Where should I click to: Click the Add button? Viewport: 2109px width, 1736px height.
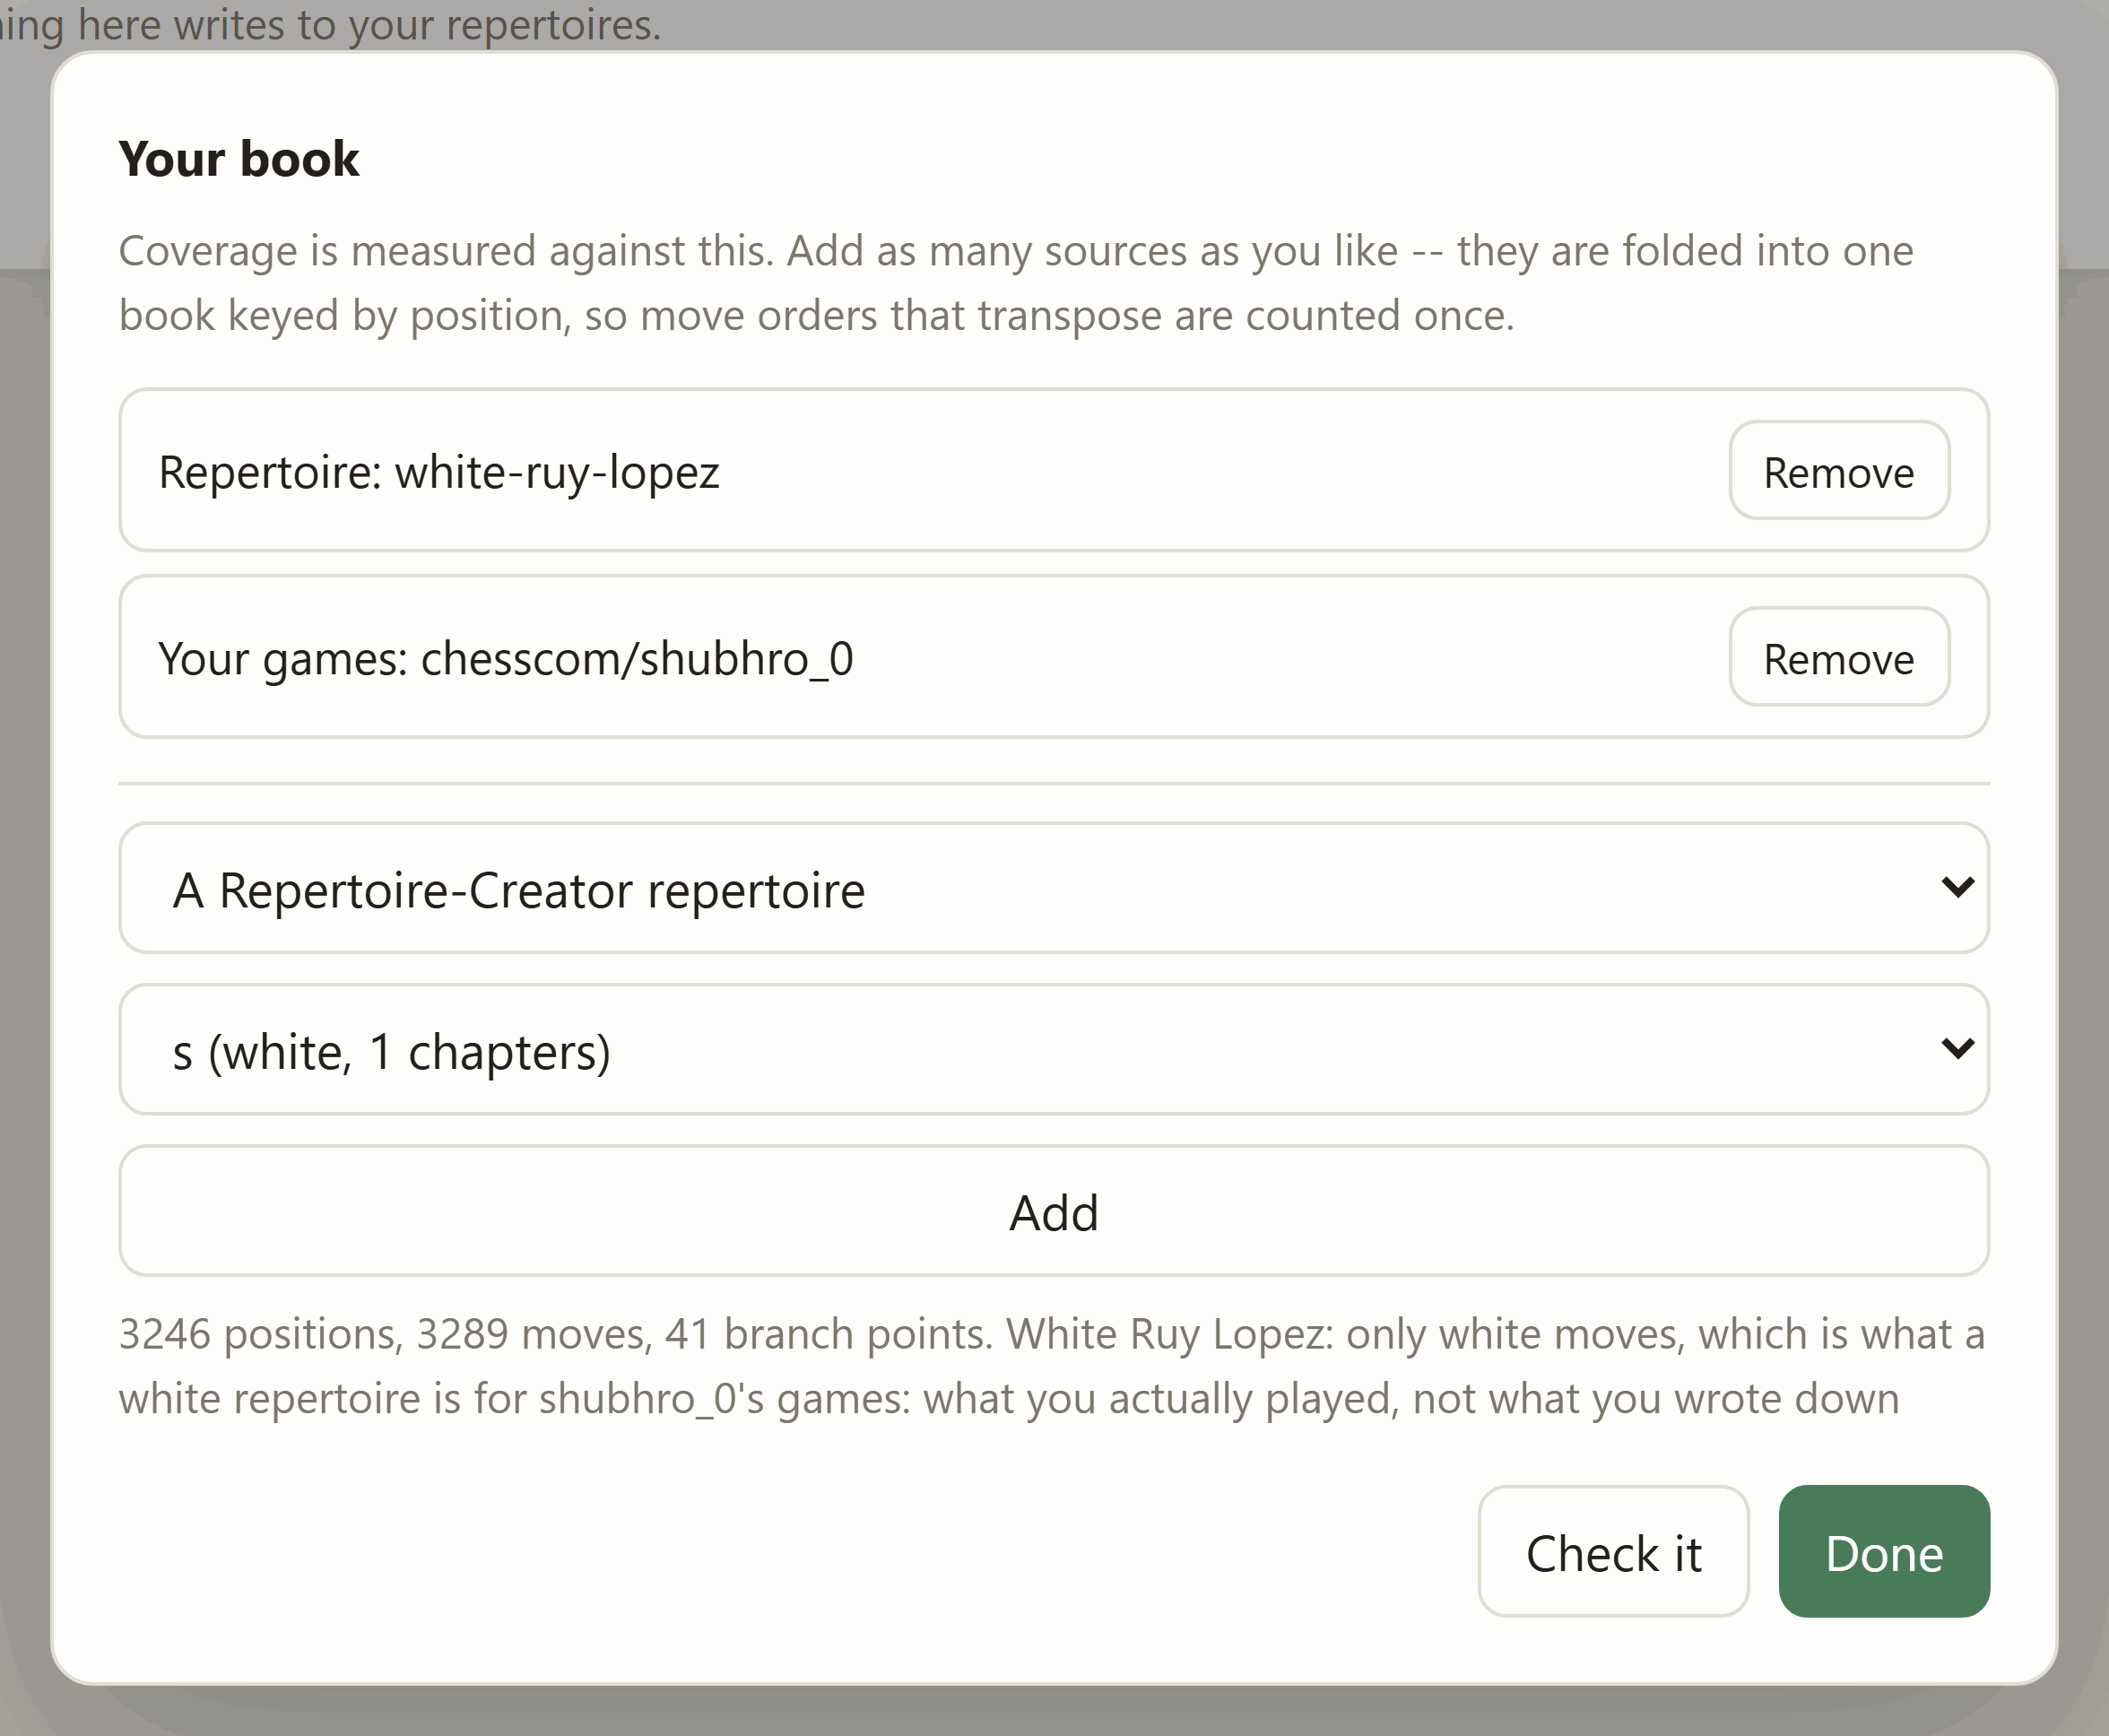click(x=1054, y=1212)
